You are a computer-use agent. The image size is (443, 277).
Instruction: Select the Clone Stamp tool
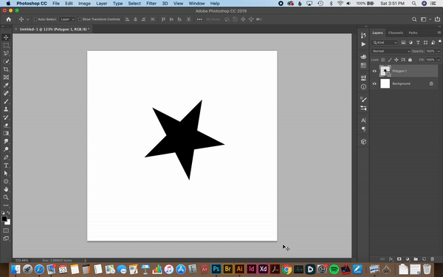point(6,109)
